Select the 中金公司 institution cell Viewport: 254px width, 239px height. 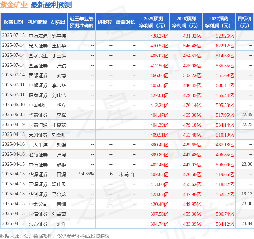point(38,204)
